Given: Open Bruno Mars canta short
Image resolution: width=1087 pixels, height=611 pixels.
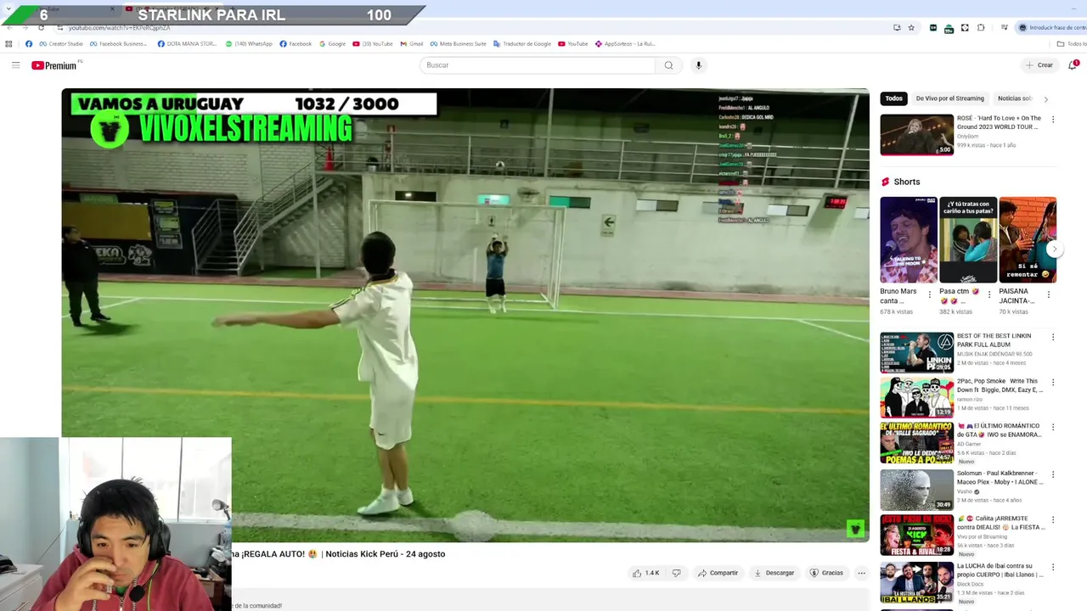Looking at the screenshot, I should tap(909, 240).
